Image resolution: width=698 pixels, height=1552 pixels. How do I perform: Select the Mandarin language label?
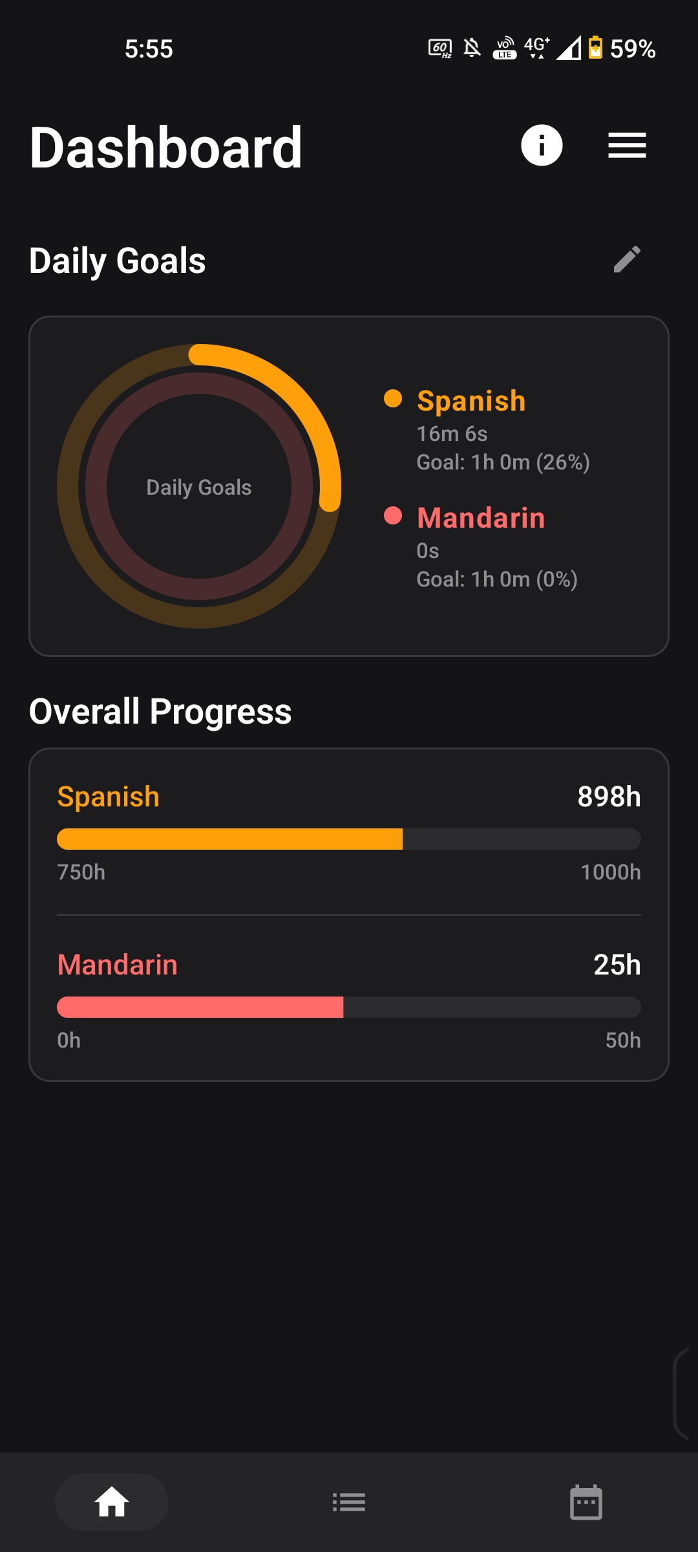point(117,964)
